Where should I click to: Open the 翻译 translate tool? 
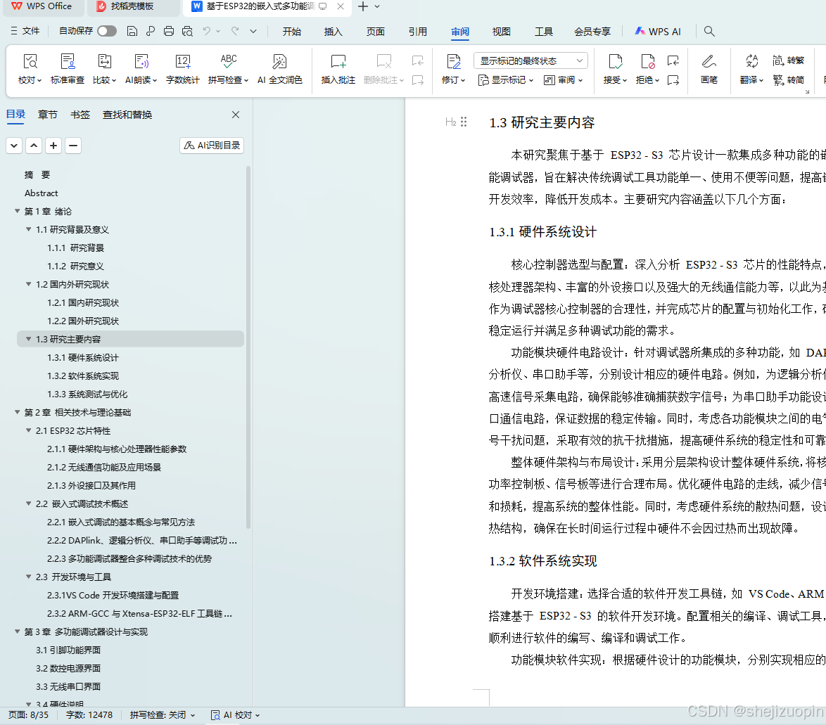(749, 69)
